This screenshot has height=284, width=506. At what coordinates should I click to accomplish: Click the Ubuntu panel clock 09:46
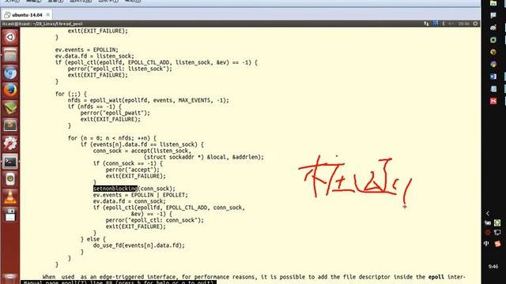pyautogui.click(x=464, y=24)
